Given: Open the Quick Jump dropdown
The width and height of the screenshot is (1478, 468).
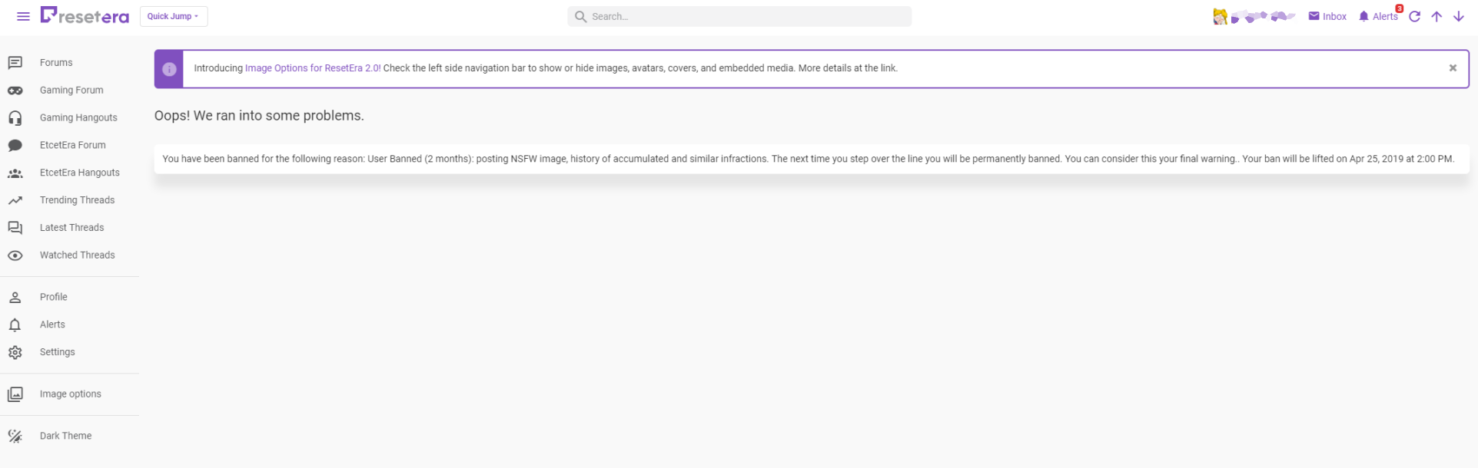Looking at the screenshot, I should pyautogui.click(x=174, y=16).
